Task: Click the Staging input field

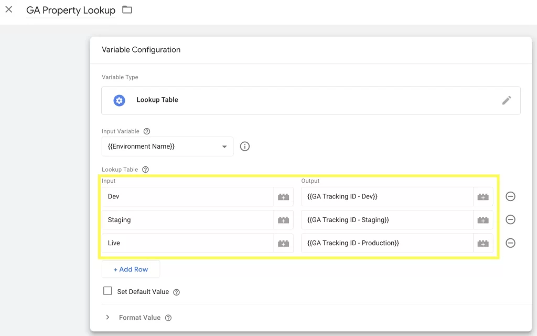Action: point(188,220)
